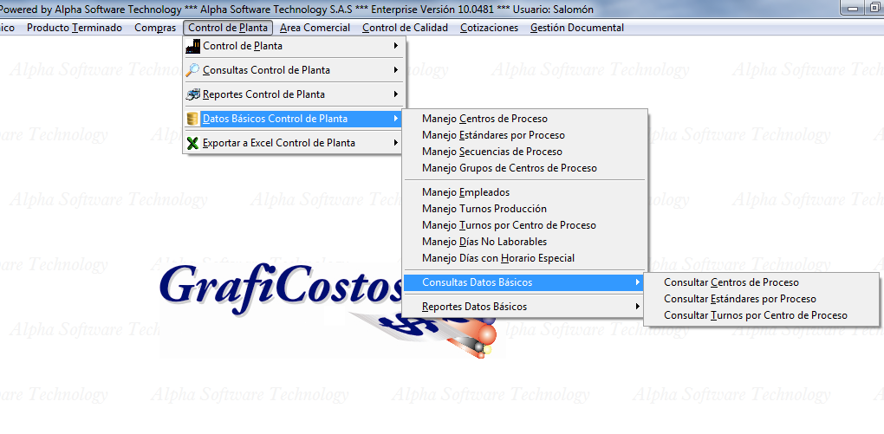The height and width of the screenshot is (434, 884).
Task: Expand the Control de Planta submenu arrow
Action: 396,46
